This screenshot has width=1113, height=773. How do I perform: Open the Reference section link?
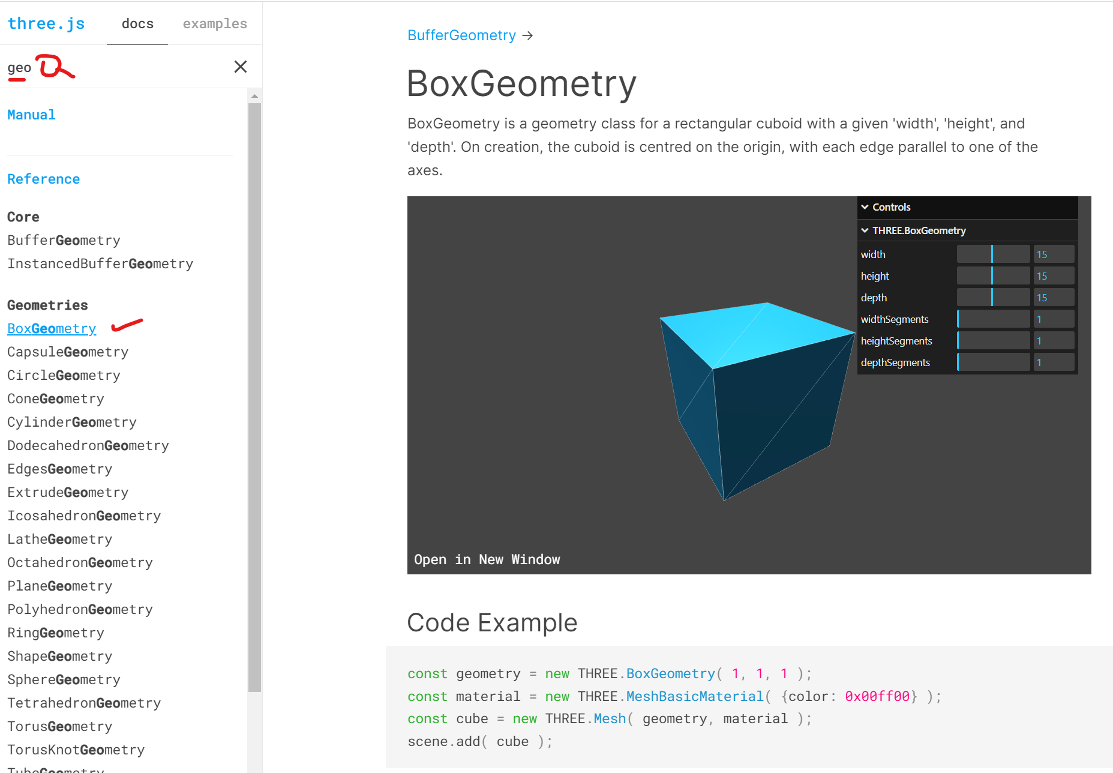click(43, 179)
